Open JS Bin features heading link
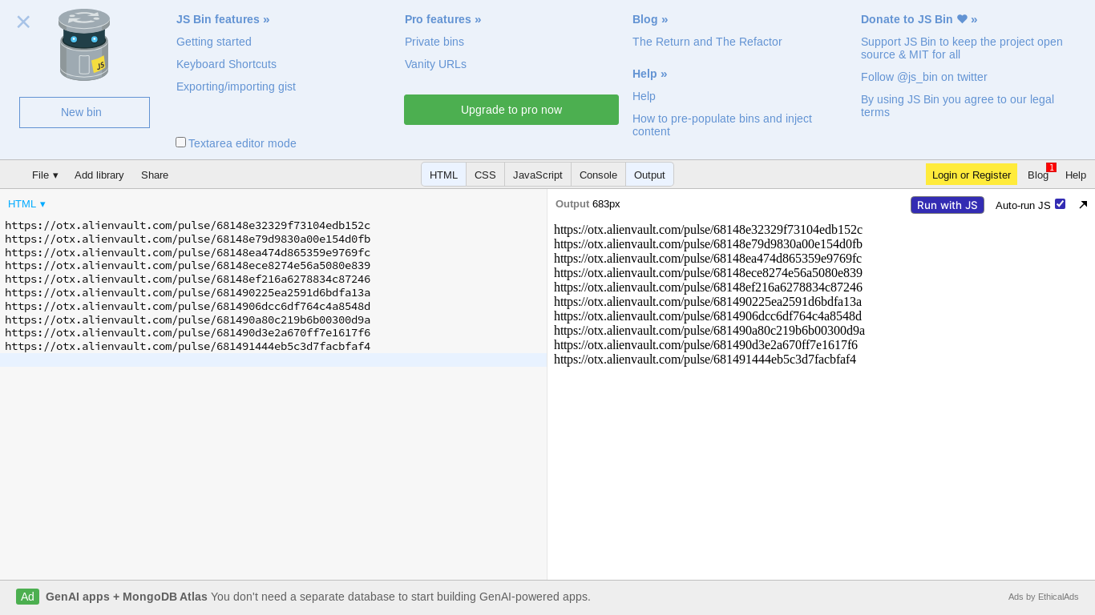 coord(223,19)
